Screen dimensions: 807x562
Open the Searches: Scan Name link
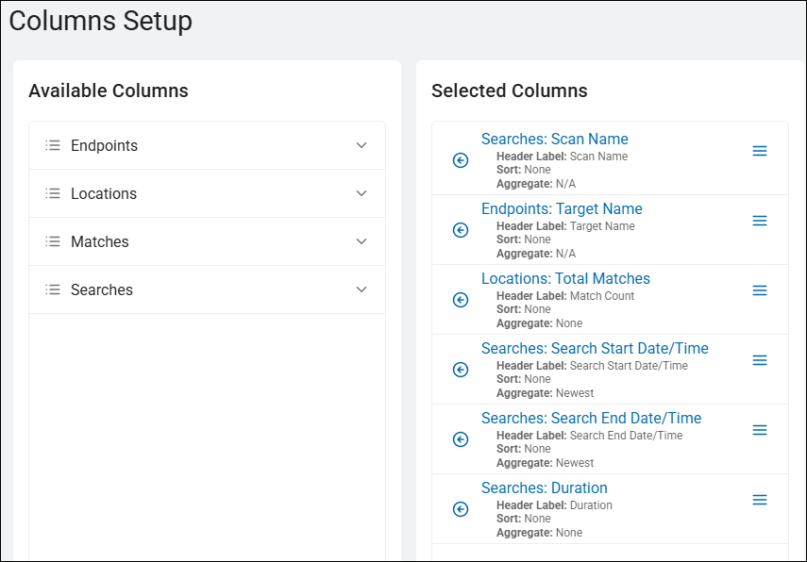(555, 139)
